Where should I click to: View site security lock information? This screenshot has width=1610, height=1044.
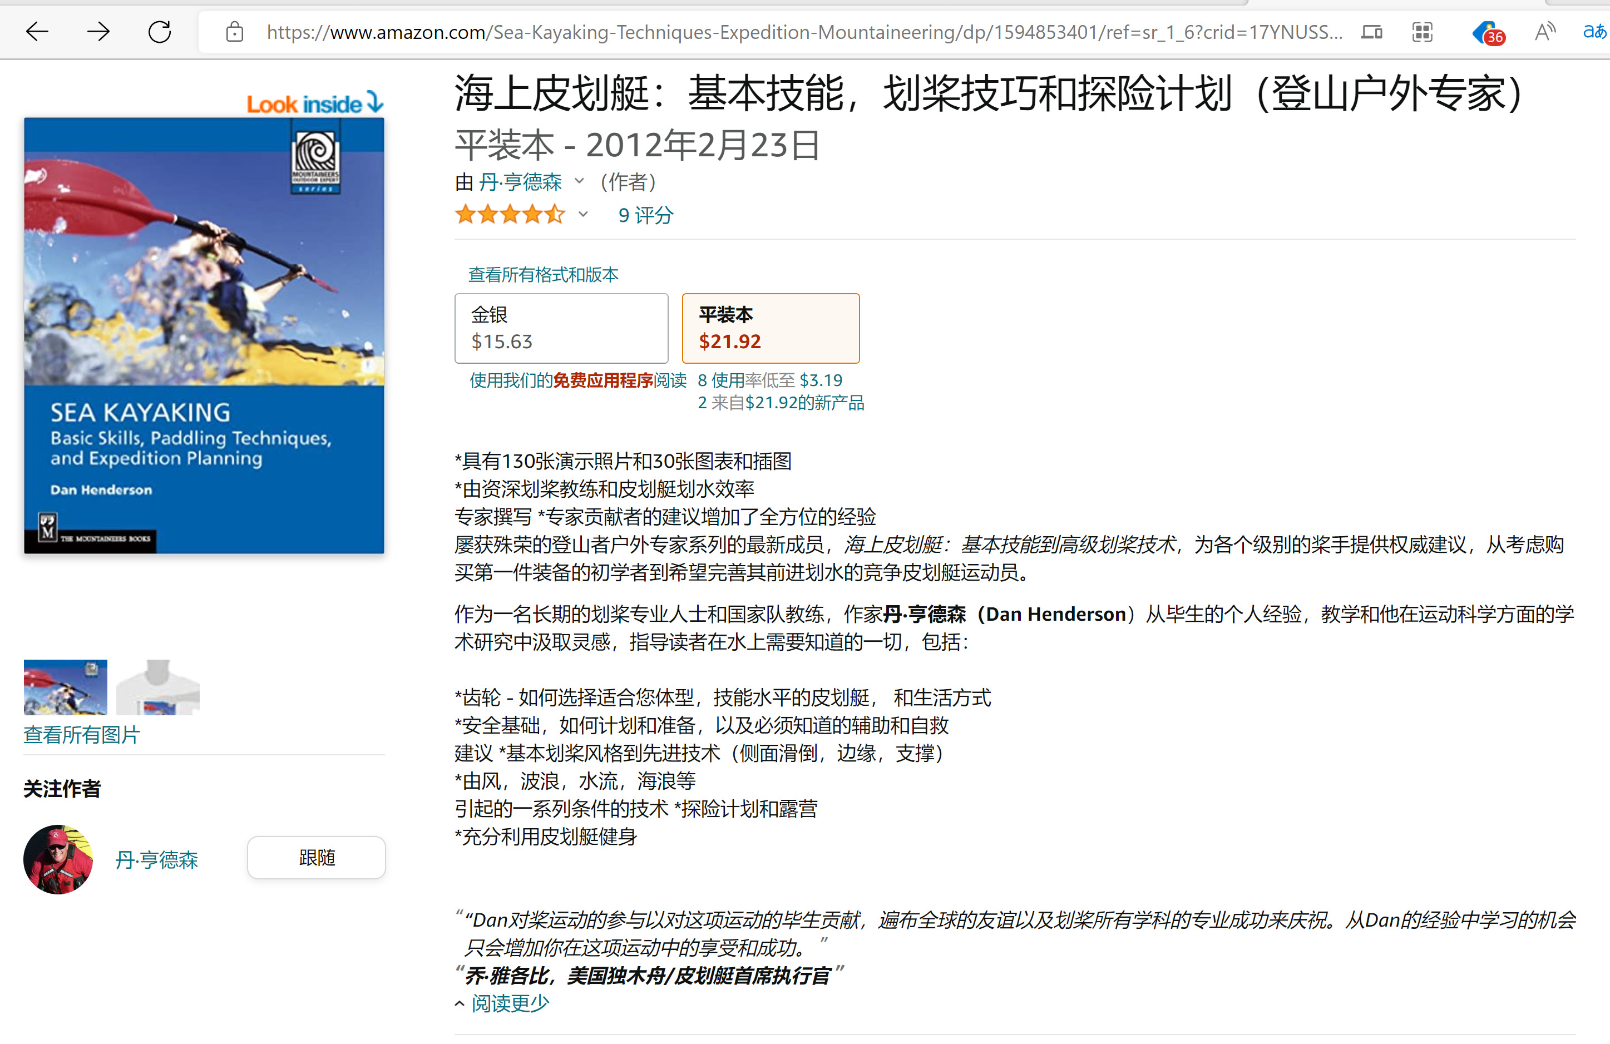[235, 32]
